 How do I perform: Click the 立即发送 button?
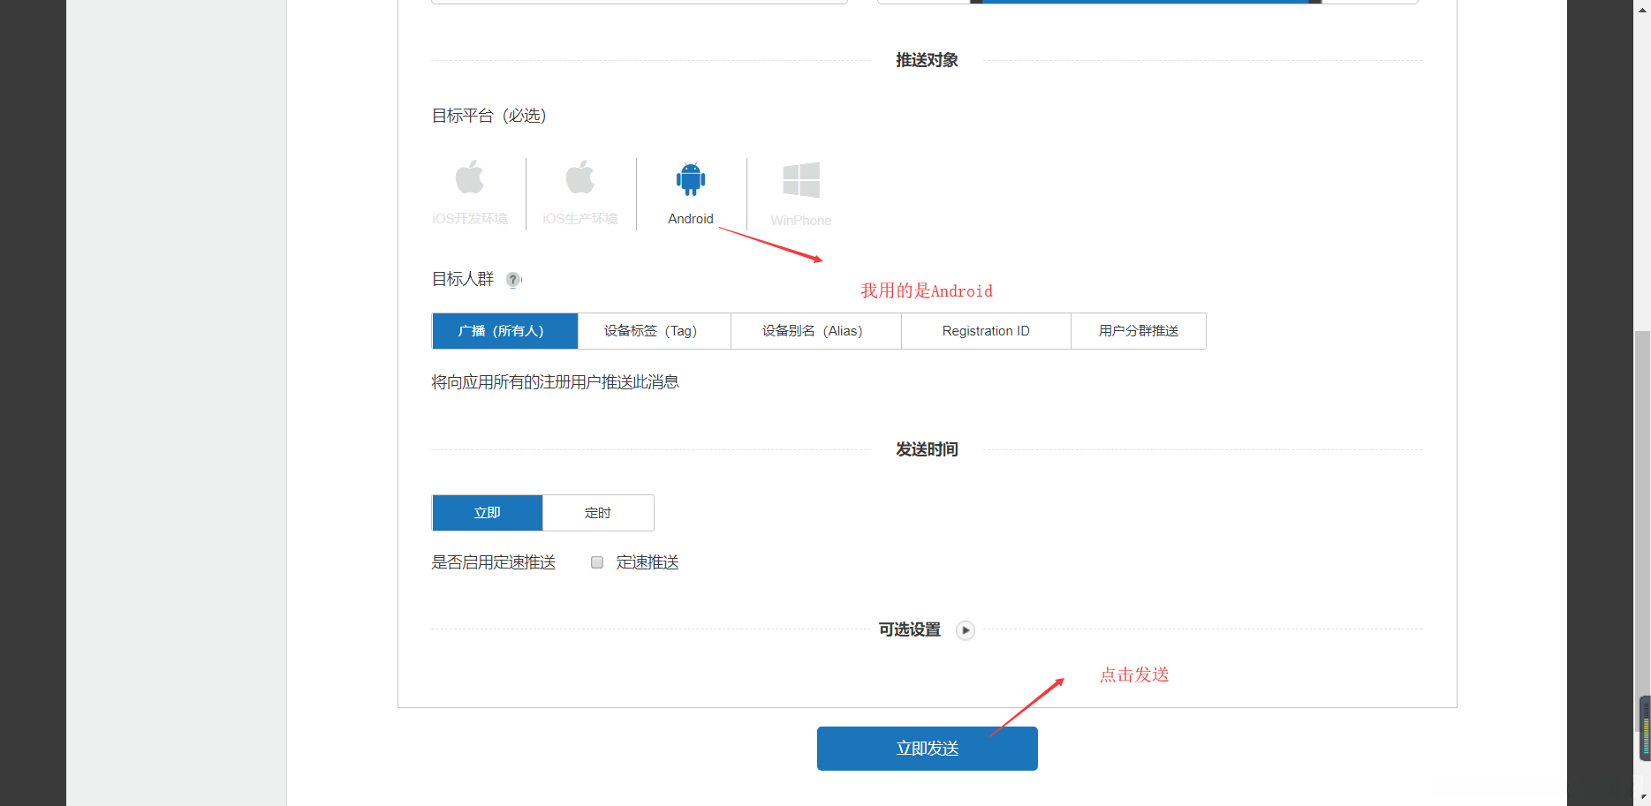coord(927,748)
